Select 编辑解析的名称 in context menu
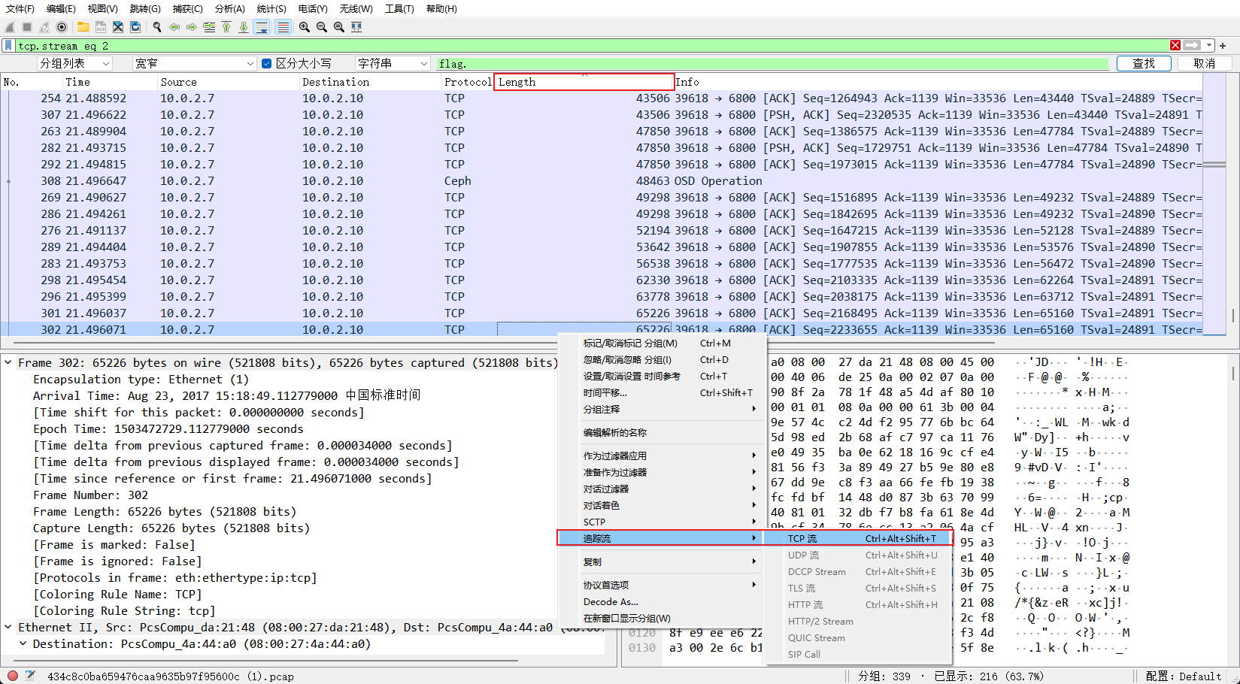Viewport: 1240px width, 684px height. (x=662, y=433)
